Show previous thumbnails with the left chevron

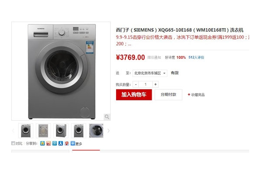tap(13, 131)
